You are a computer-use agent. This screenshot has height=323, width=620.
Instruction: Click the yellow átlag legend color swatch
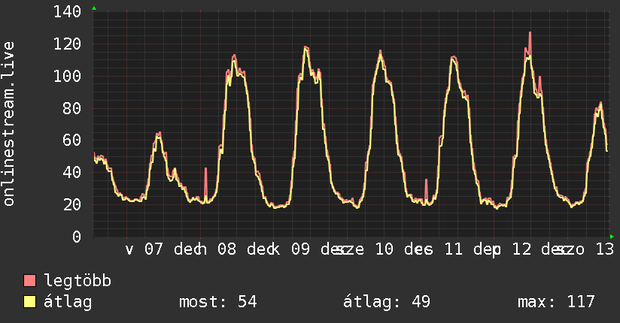tap(29, 302)
